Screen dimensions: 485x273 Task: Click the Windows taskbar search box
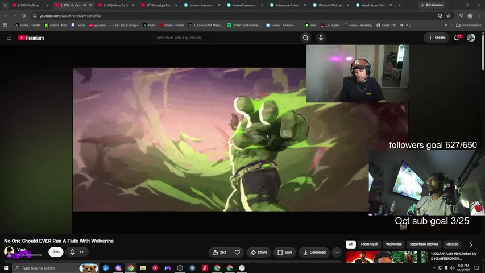pos(56,268)
